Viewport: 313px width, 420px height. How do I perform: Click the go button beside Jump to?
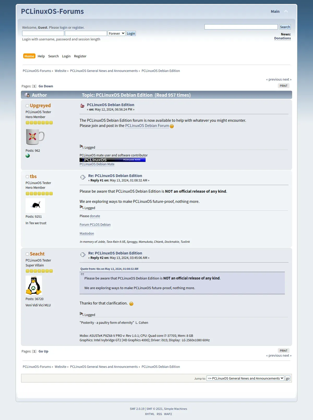[x=288, y=378]
